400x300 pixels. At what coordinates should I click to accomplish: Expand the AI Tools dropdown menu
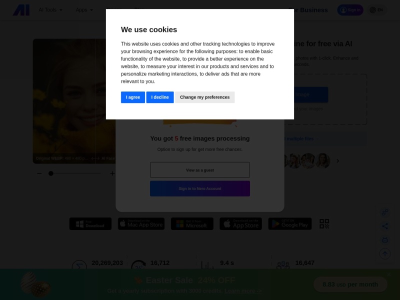coord(50,10)
